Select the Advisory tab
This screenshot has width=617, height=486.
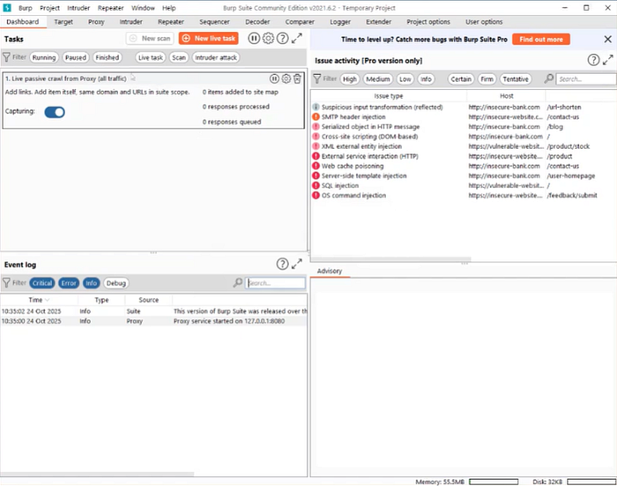pyautogui.click(x=330, y=271)
